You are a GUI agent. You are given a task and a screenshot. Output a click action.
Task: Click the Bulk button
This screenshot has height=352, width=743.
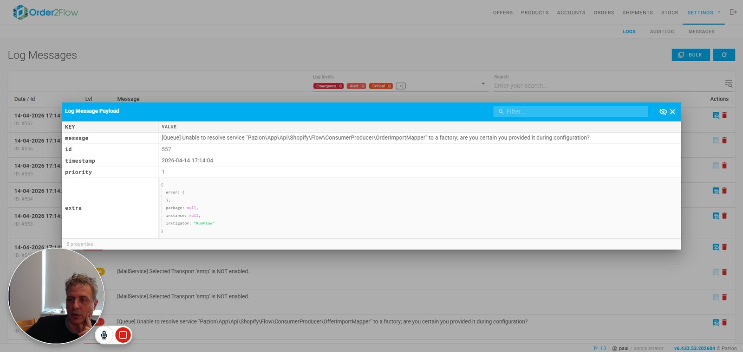click(691, 55)
